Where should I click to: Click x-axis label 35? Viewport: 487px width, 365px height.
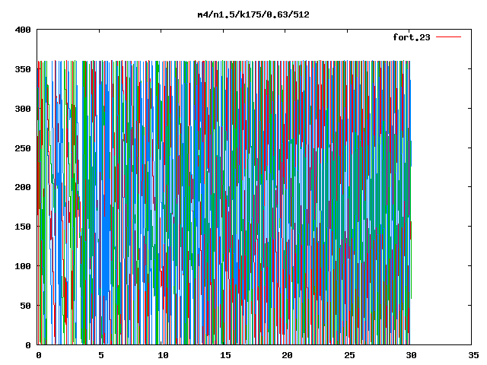(473, 355)
